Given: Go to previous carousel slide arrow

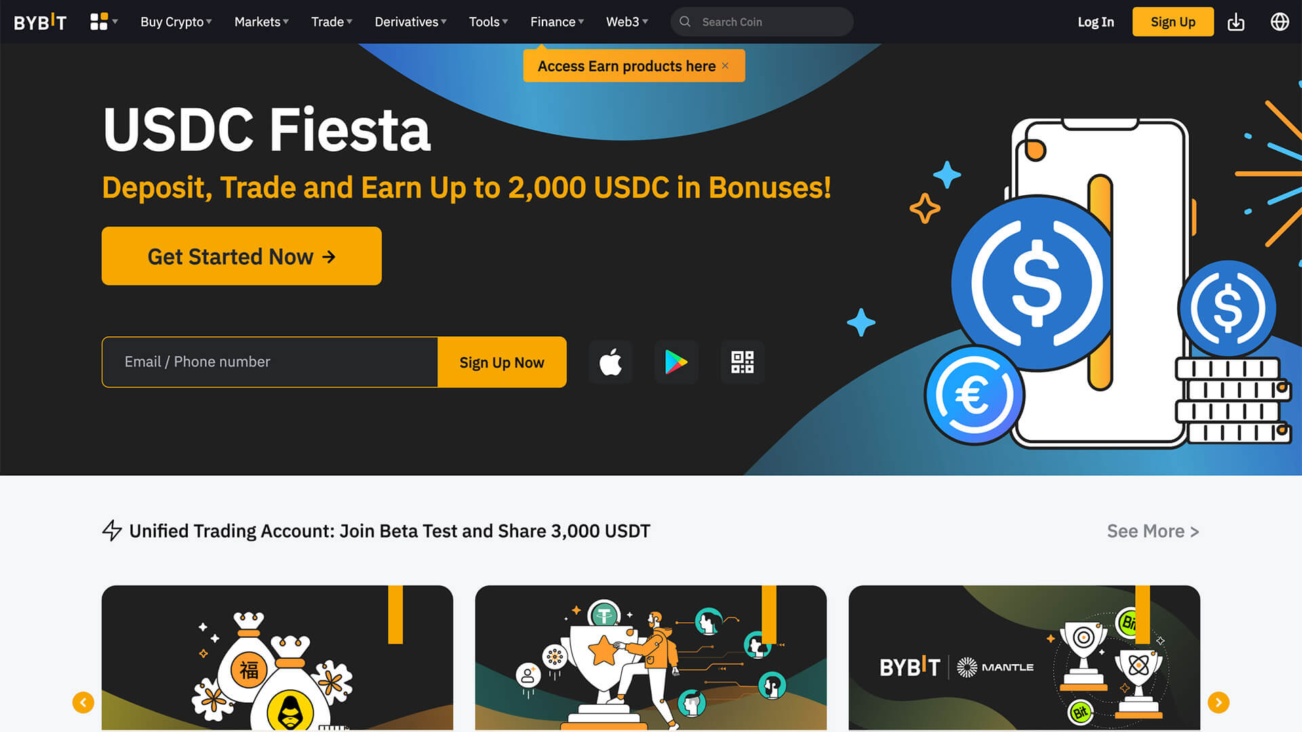Looking at the screenshot, I should click(83, 702).
